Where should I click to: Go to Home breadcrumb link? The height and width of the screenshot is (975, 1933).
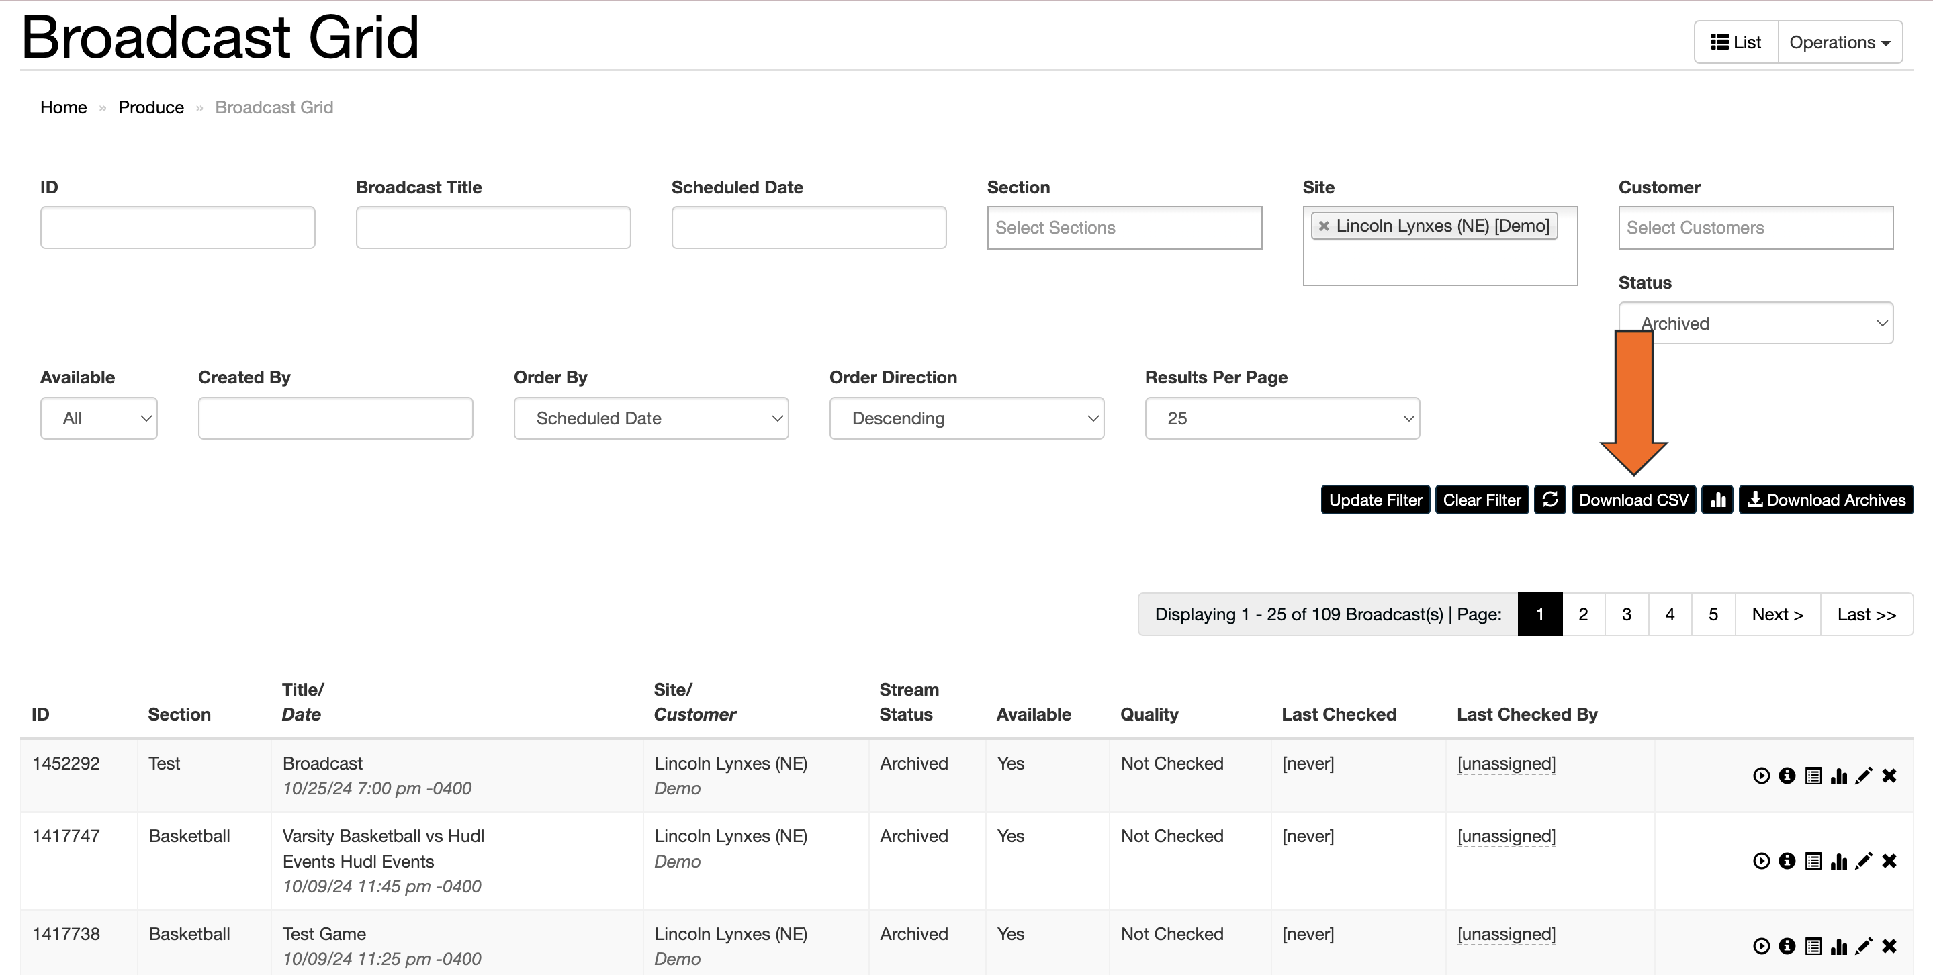click(63, 107)
